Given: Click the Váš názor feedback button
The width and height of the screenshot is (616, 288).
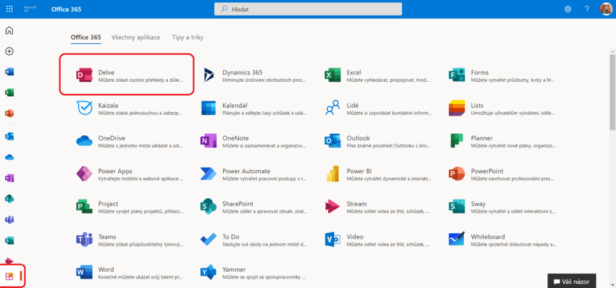Looking at the screenshot, I should tap(572, 281).
